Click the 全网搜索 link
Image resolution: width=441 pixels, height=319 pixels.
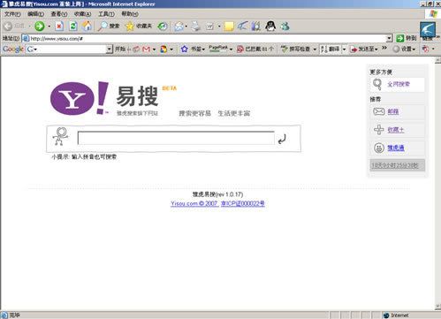coord(399,84)
